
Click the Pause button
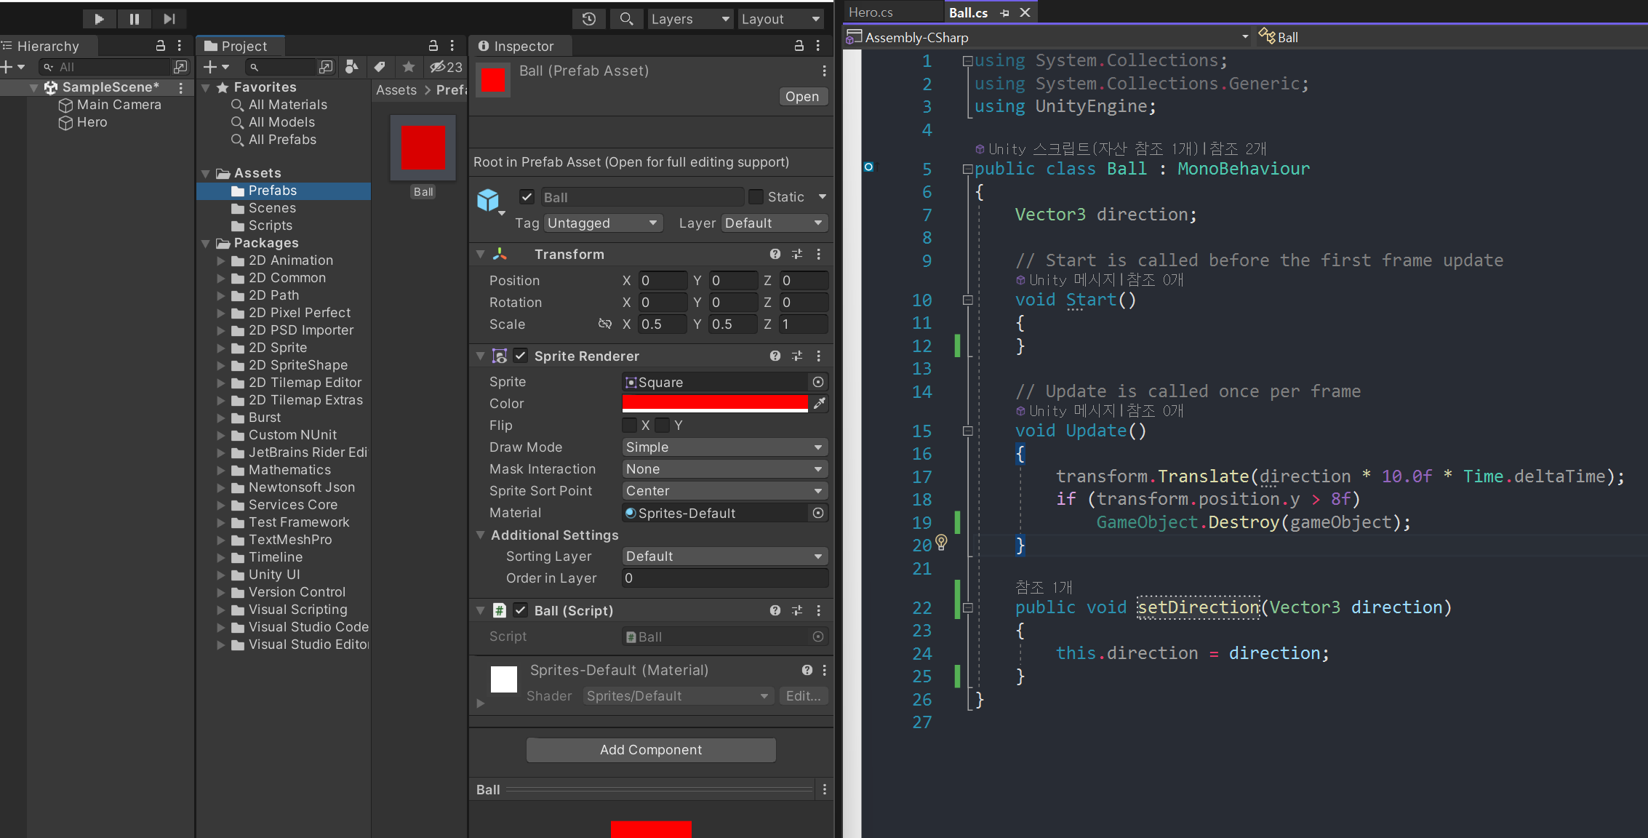134,19
